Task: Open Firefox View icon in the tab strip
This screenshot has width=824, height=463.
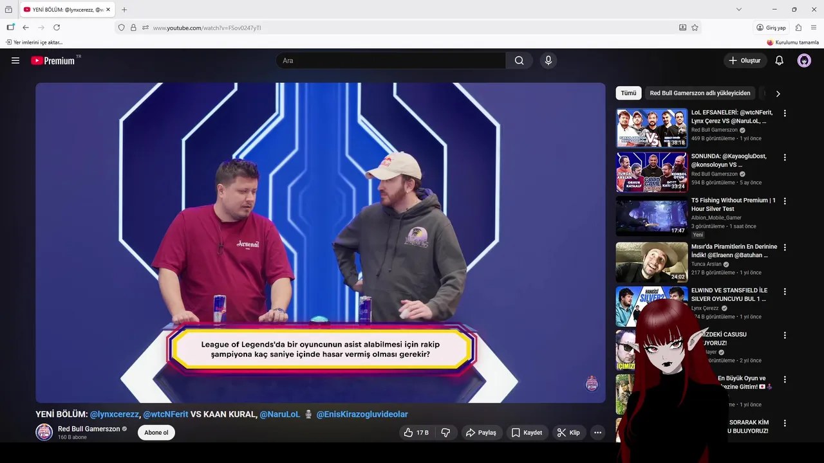Action: [8, 10]
